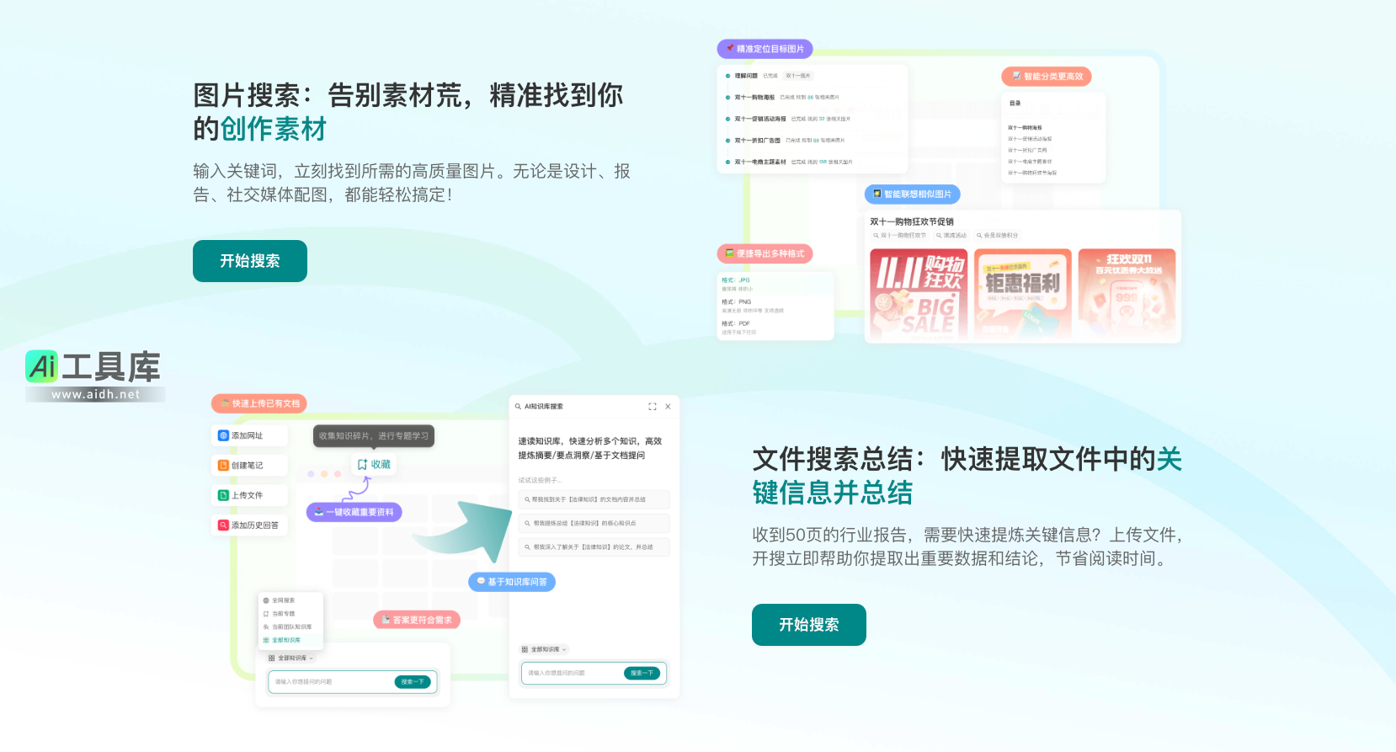Close the AI知识库搜索 panel with the X icon

[668, 407]
